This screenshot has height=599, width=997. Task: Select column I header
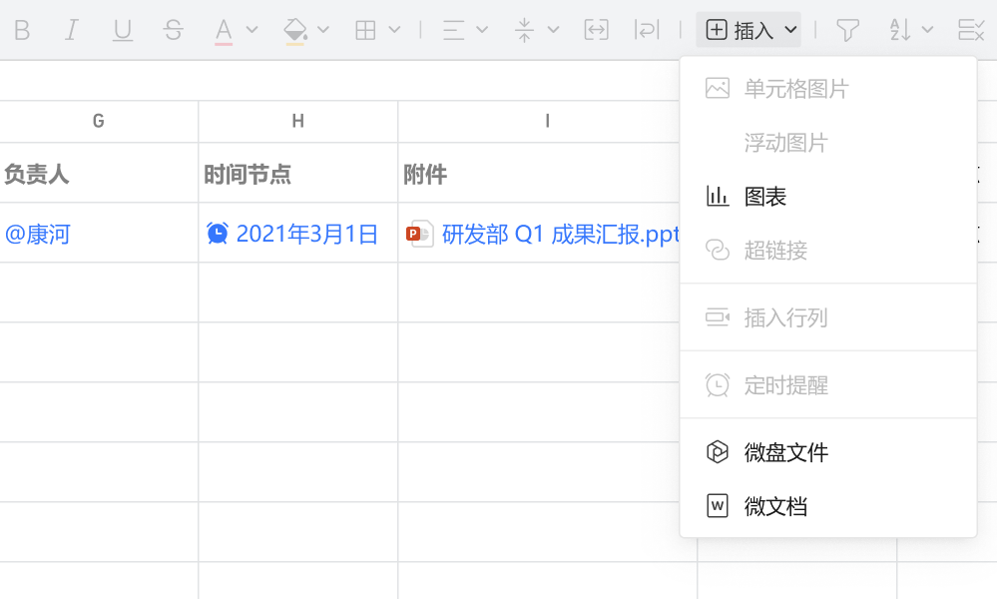tap(548, 121)
